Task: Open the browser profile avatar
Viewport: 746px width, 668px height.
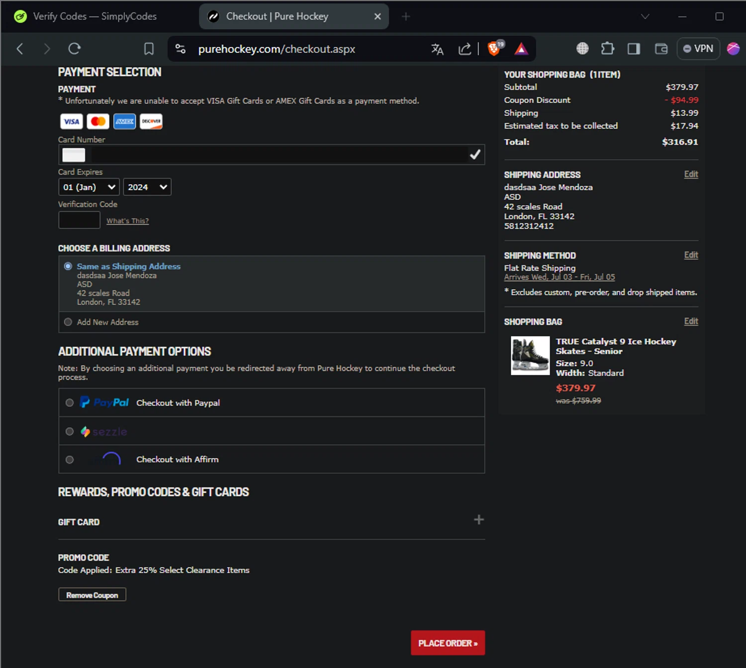Action: point(733,48)
